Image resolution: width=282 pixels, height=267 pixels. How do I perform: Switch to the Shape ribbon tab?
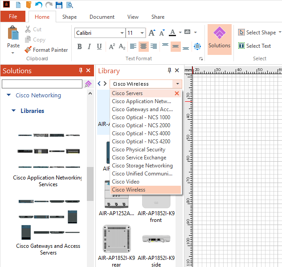tap(69, 17)
